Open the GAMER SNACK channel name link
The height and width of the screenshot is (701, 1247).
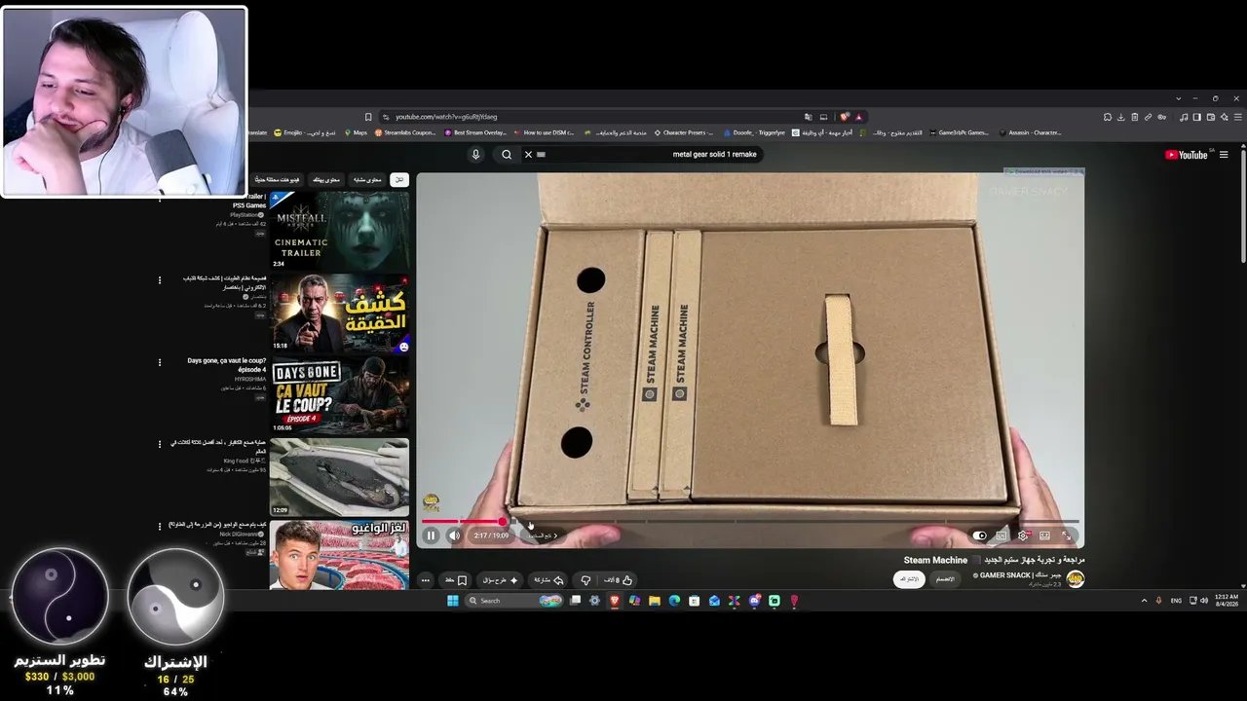point(1016,575)
